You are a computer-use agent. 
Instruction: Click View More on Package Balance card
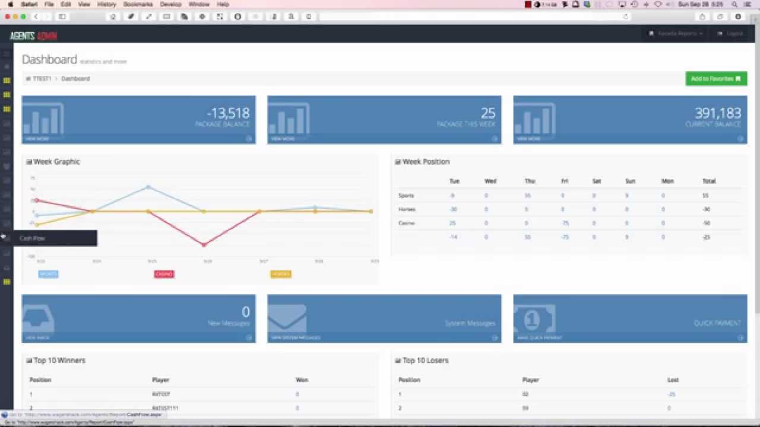point(37,139)
